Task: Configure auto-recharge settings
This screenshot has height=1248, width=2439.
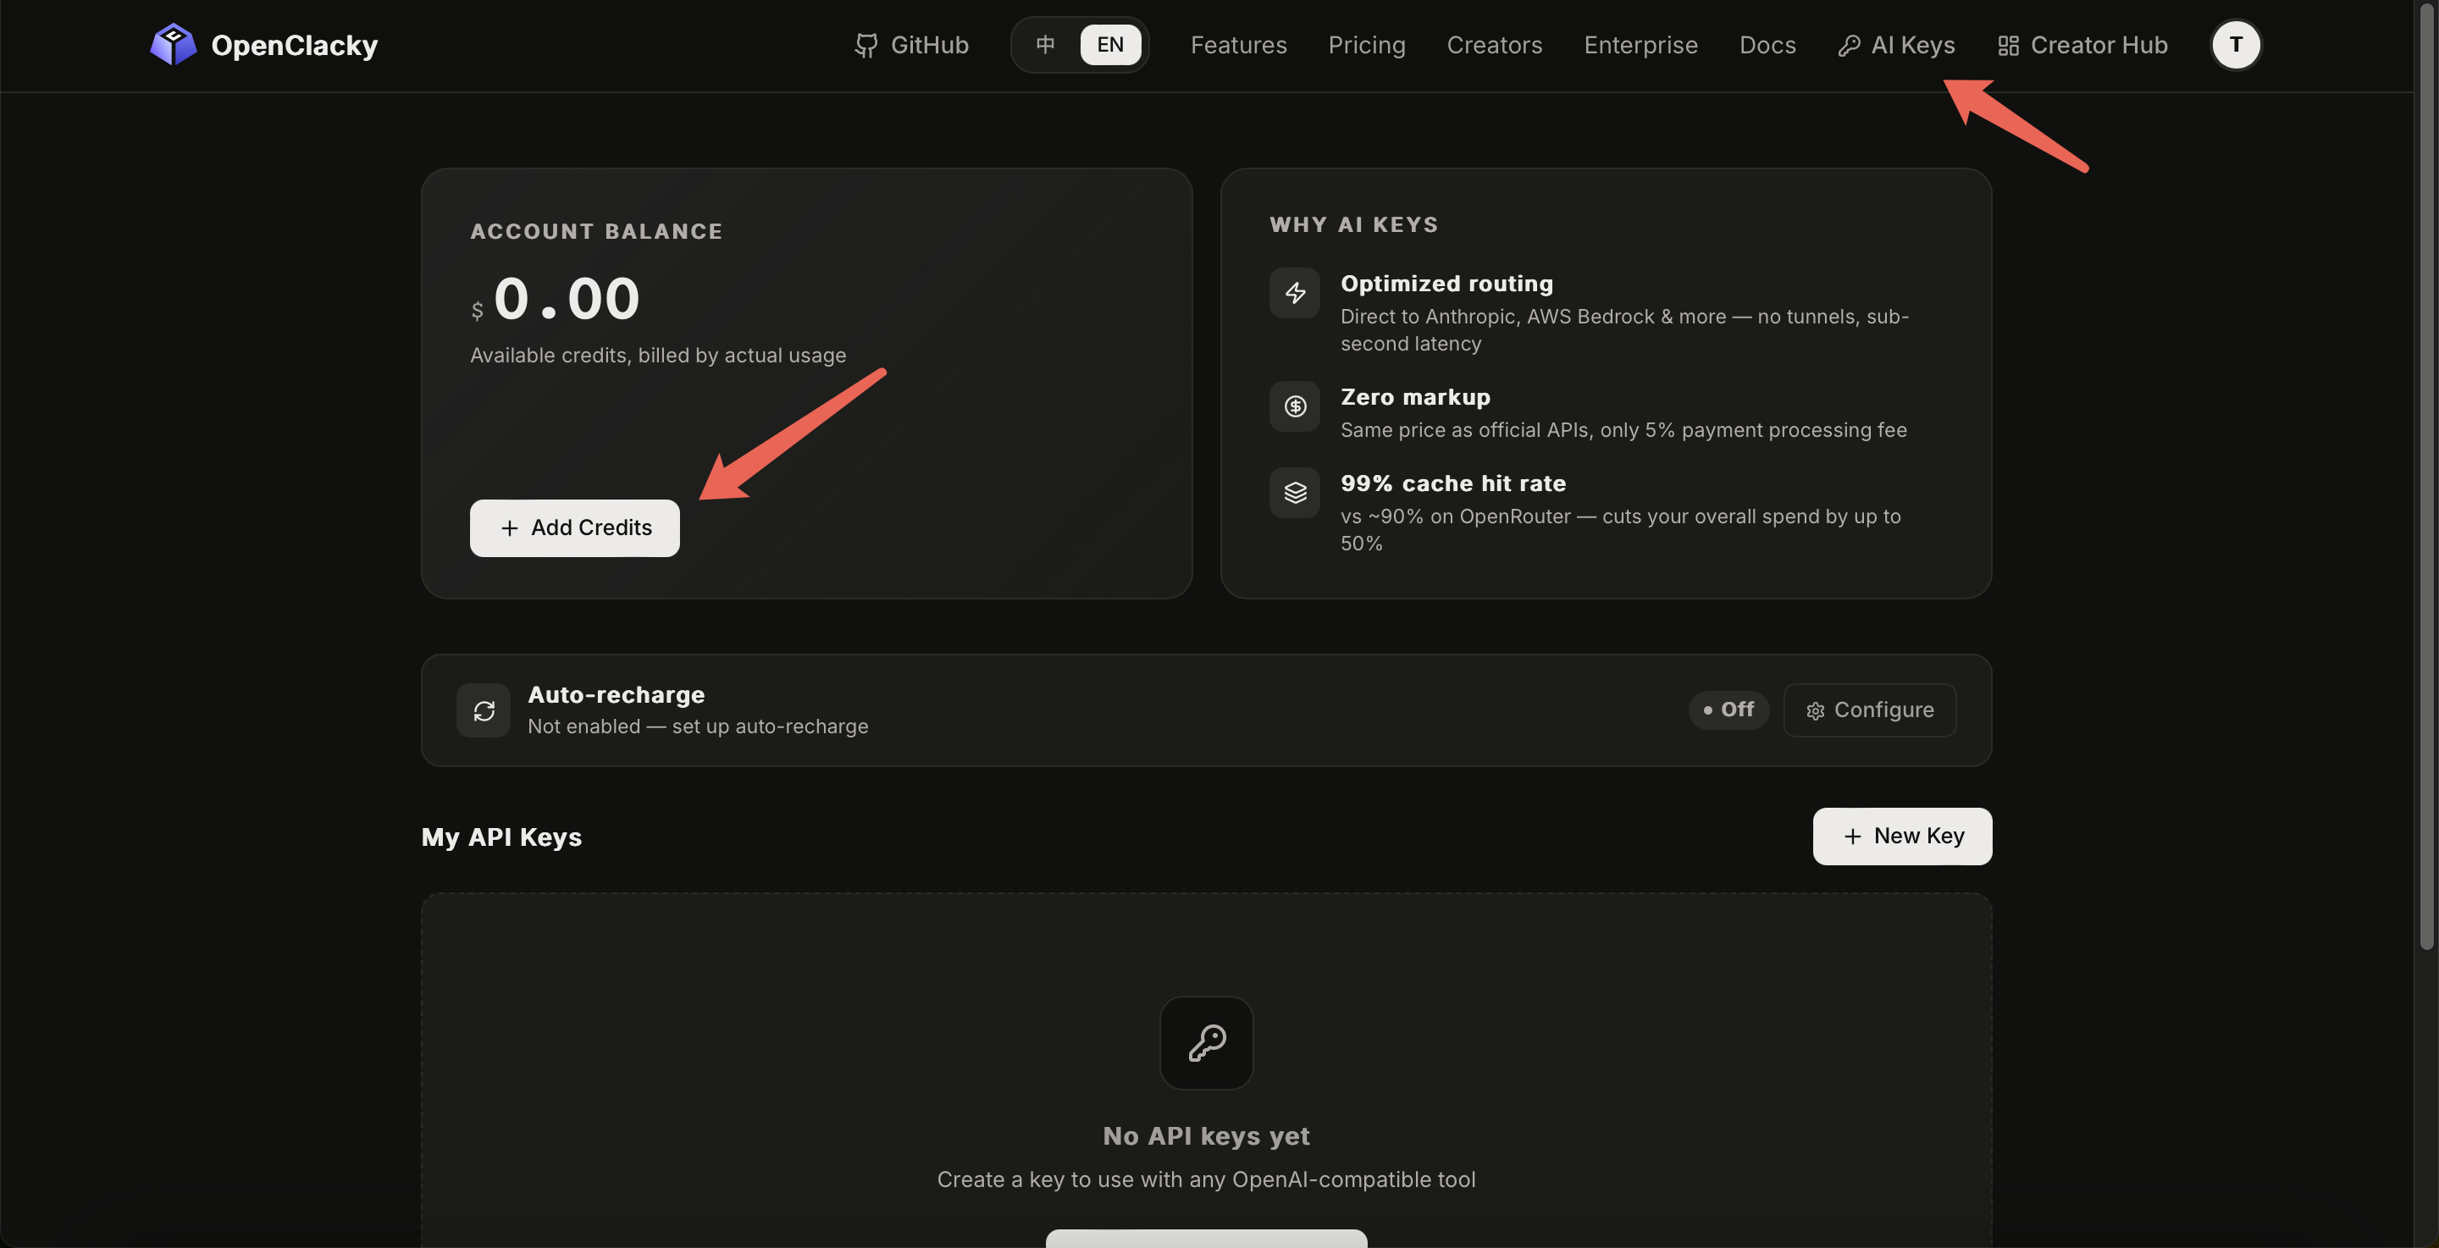Action: [1869, 710]
